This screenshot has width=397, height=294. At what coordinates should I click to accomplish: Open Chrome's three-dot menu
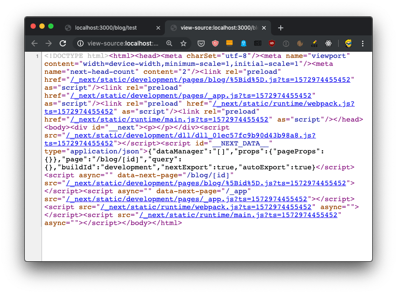[363, 43]
